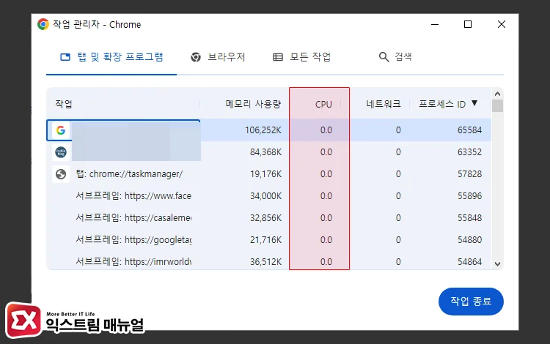Click process ID 63352
The image size is (550, 344).
coord(469,152)
